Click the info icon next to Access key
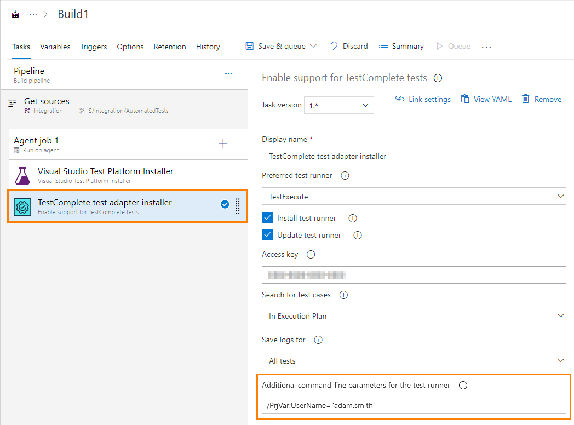The height and width of the screenshot is (425, 574). coord(311,254)
